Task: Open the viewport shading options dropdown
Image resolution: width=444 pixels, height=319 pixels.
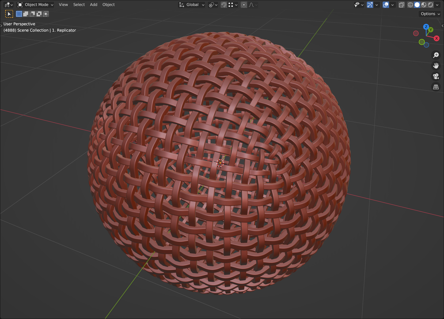Action: coord(437,4)
